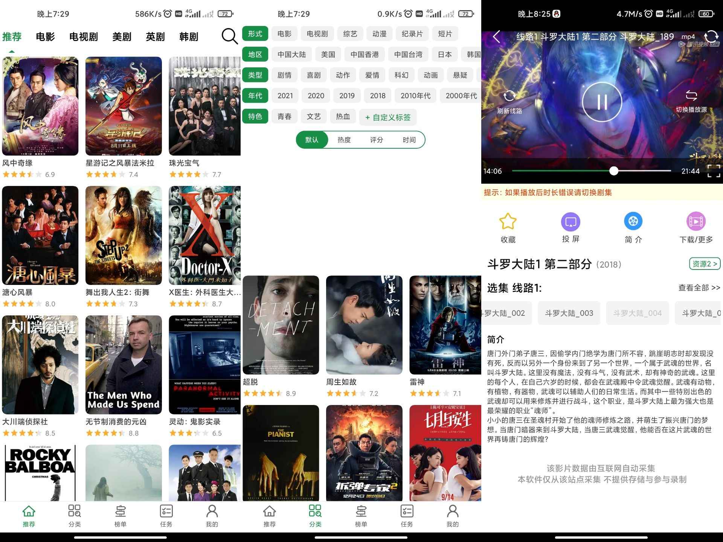Select the 热度 sorting option
This screenshot has width=723, height=542.
[x=343, y=140]
